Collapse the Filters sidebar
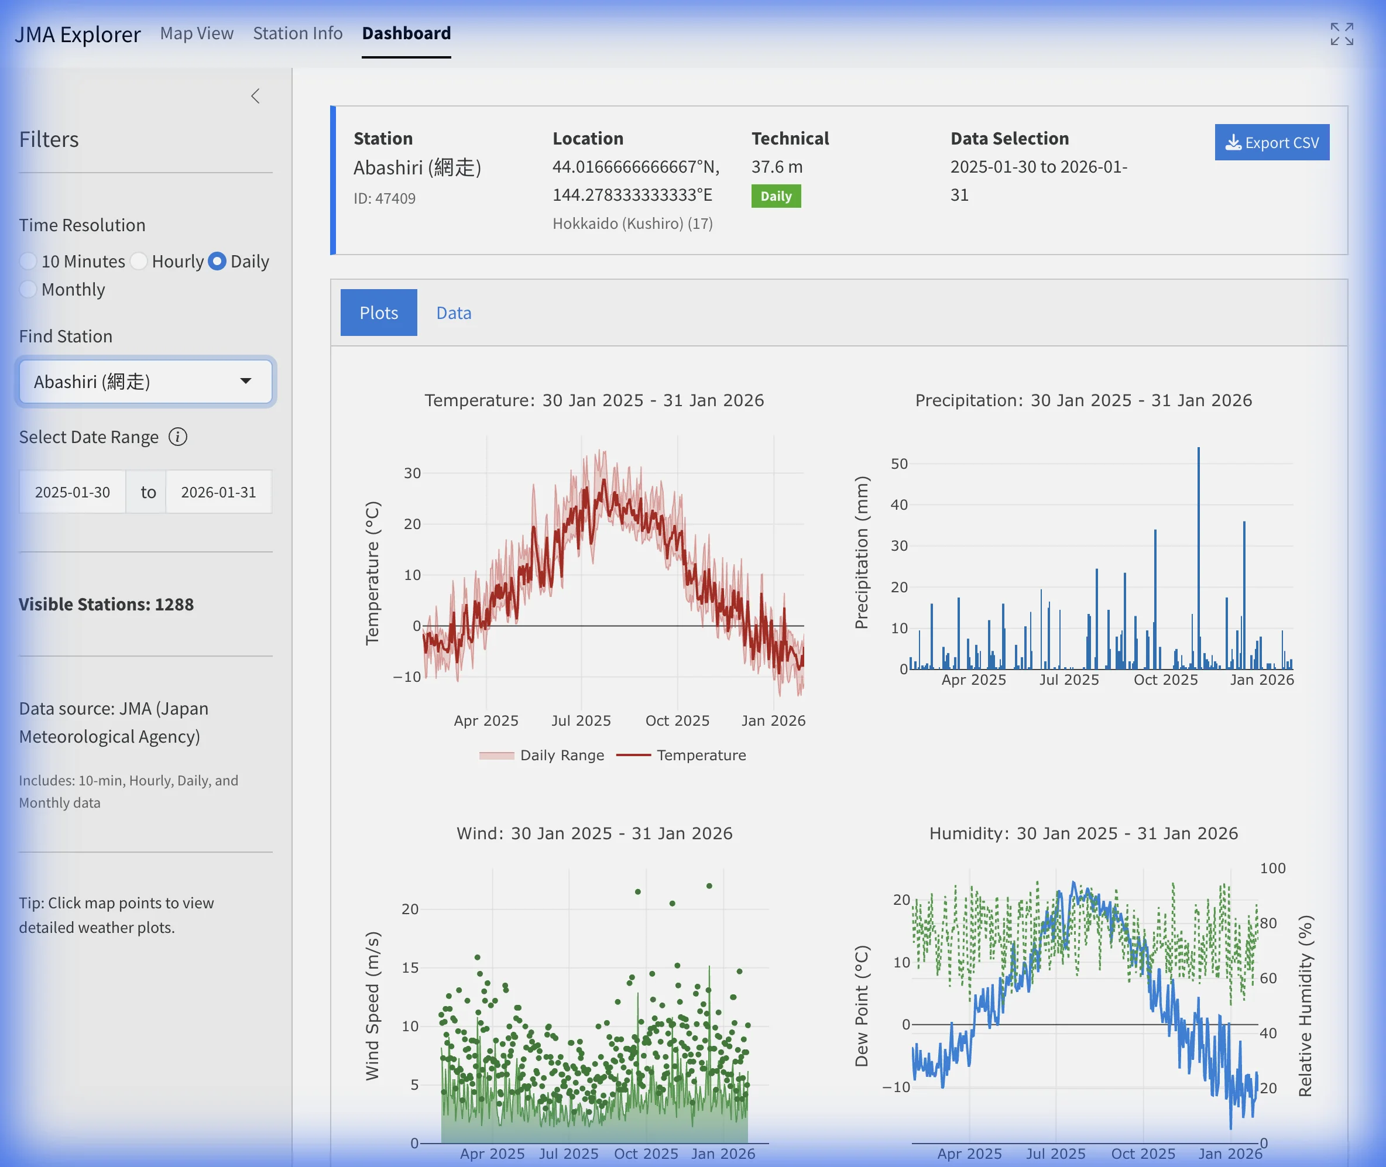1386x1167 pixels. pos(256,96)
